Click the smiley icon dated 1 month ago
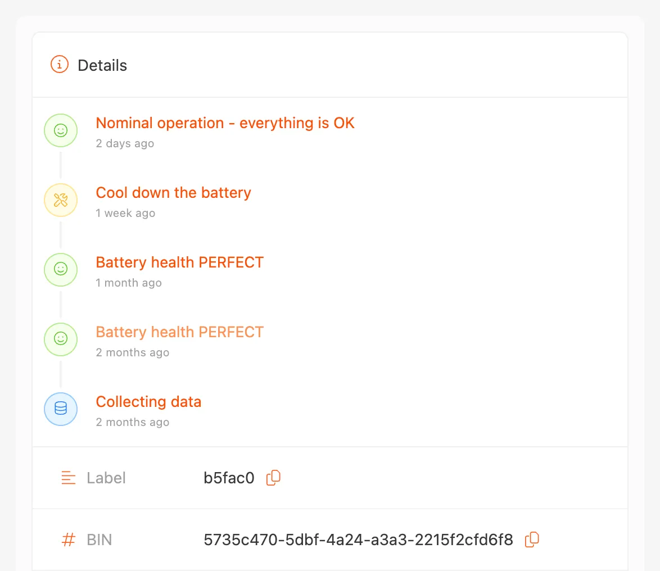The height and width of the screenshot is (571, 660). tap(61, 270)
